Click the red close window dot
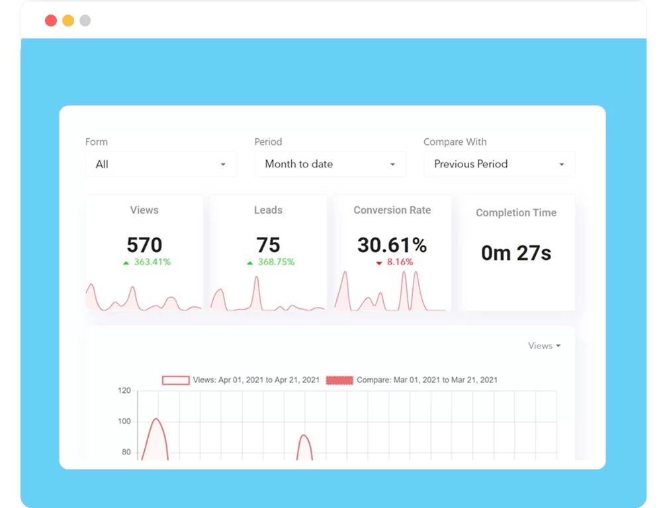Viewport: 667px width, 508px height. (51, 21)
